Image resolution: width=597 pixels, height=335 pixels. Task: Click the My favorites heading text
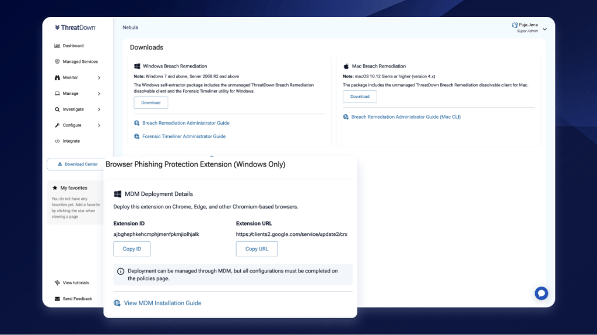click(x=74, y=188)
